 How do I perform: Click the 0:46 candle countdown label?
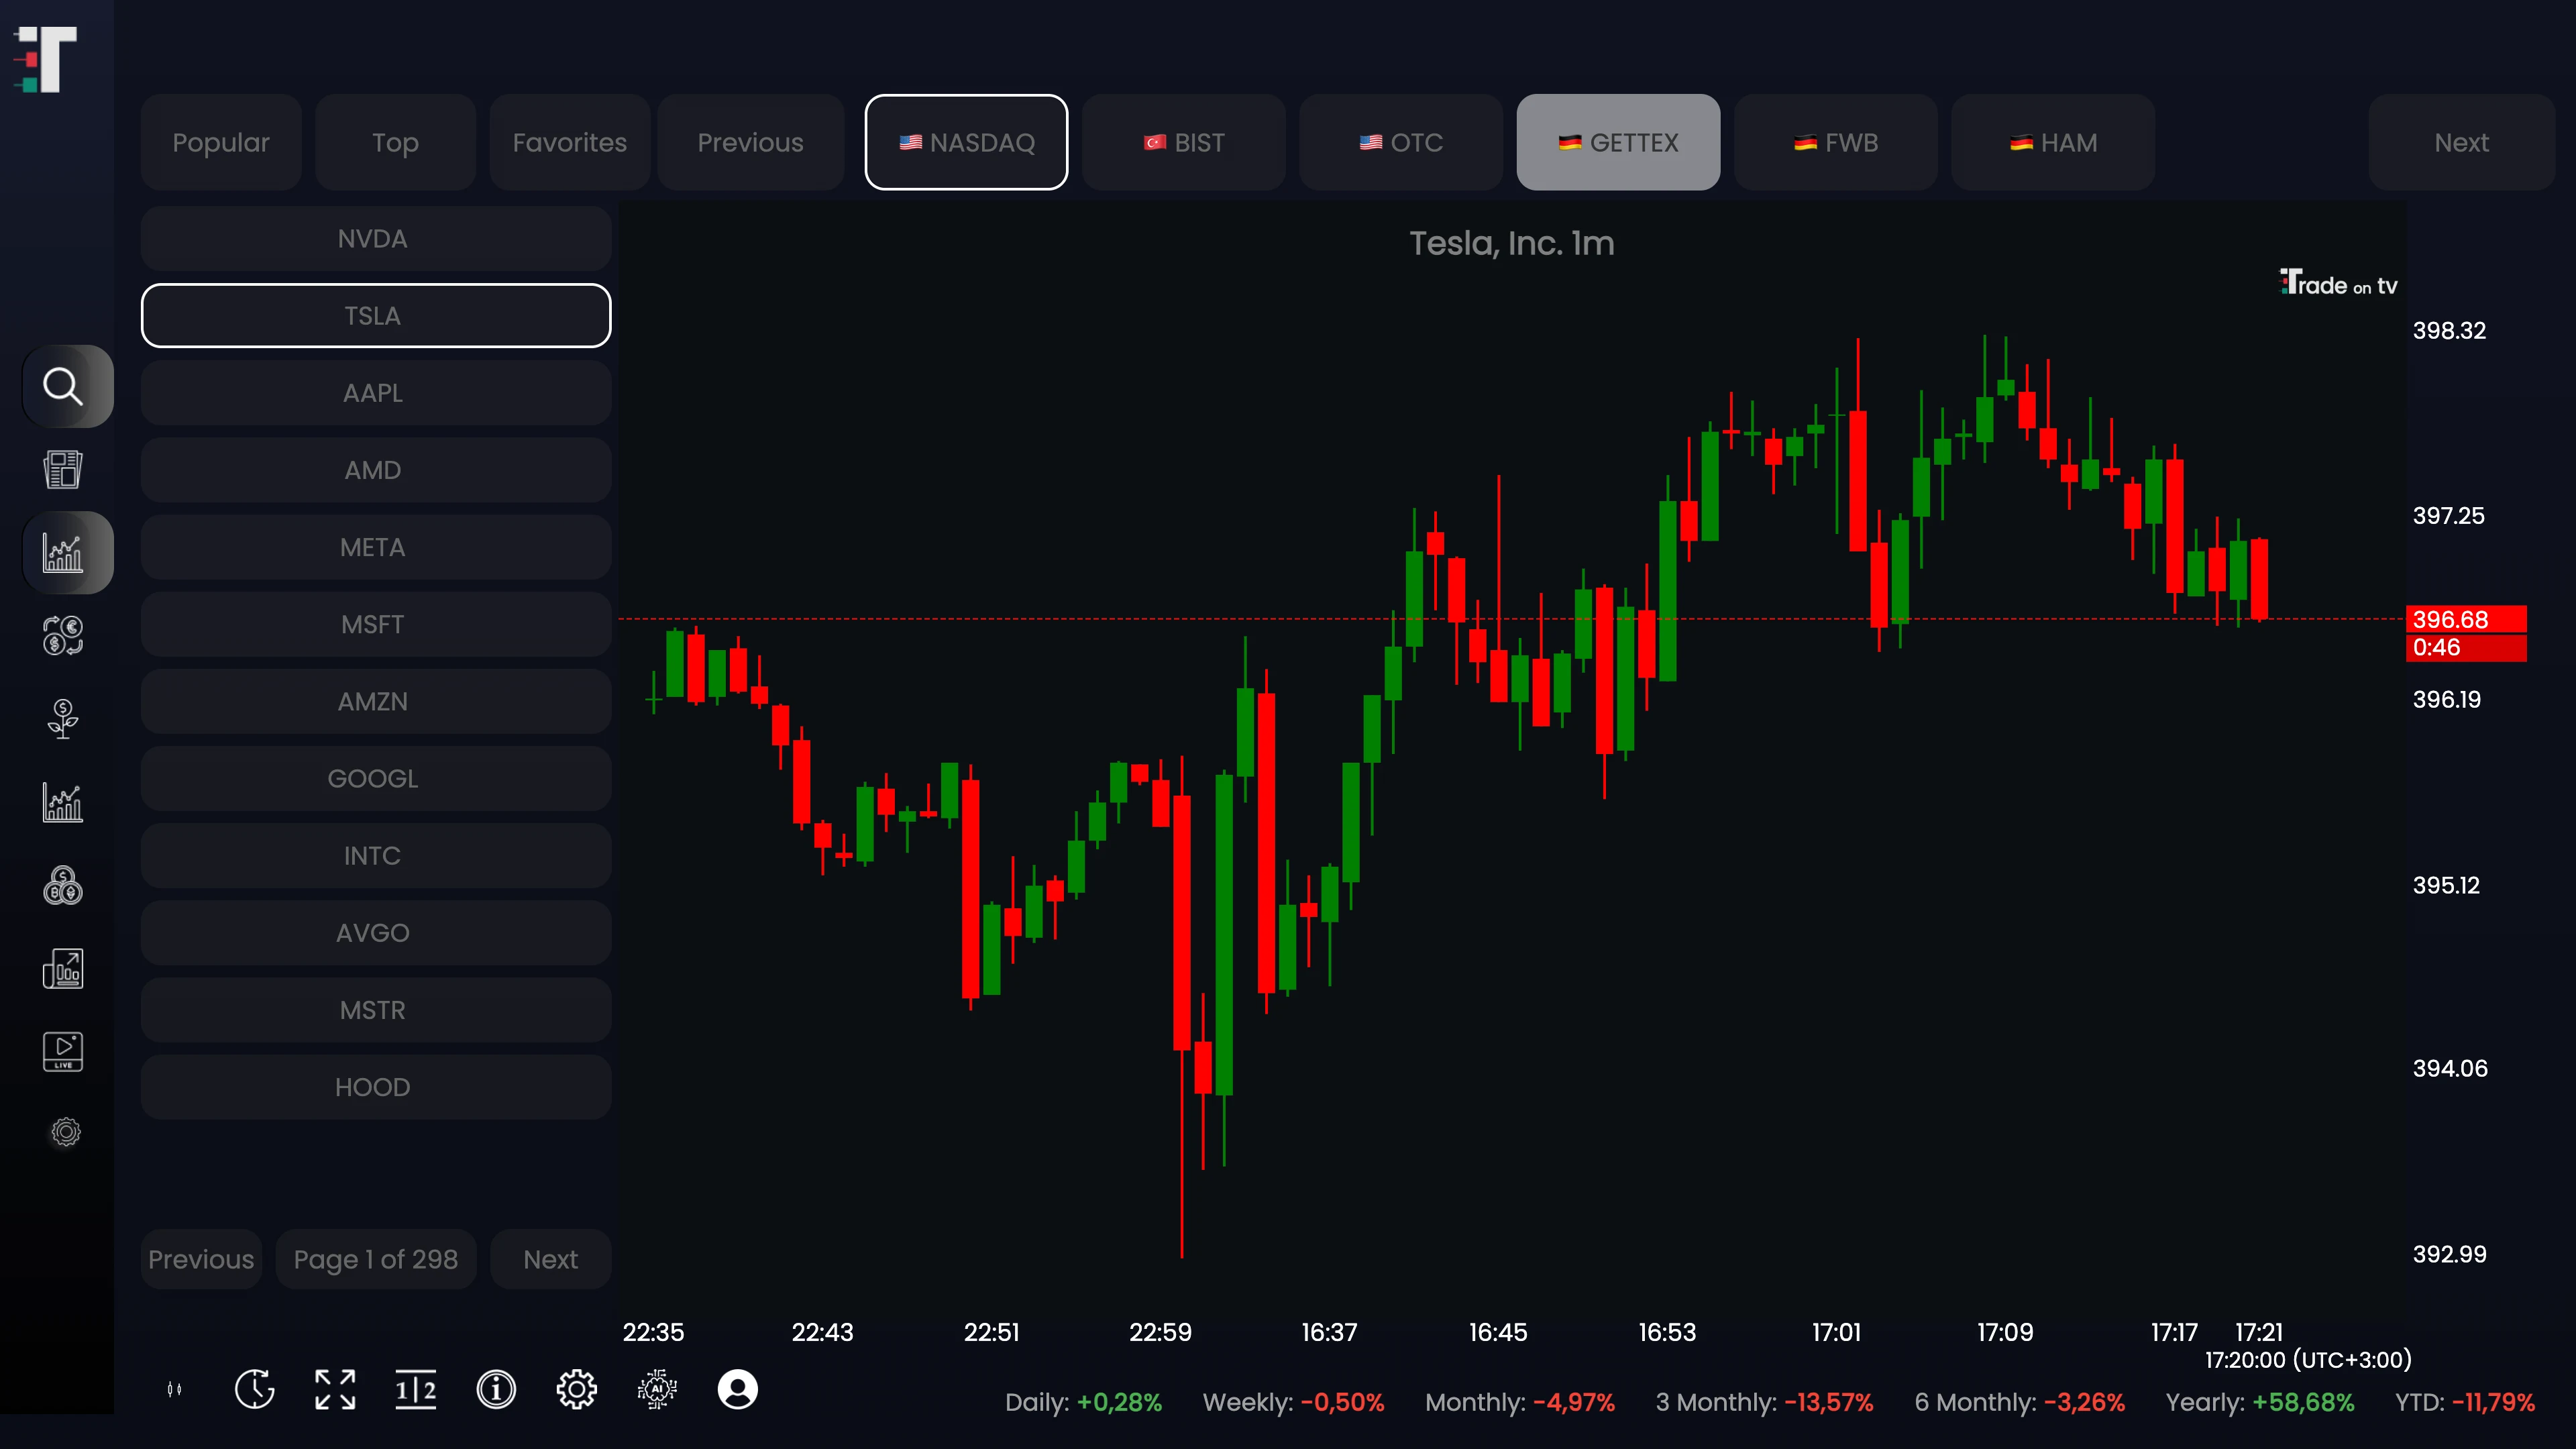click(2466, 647)
